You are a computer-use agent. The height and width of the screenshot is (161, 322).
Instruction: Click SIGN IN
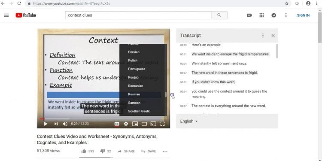pyautogui.click(x=303, y=15)
